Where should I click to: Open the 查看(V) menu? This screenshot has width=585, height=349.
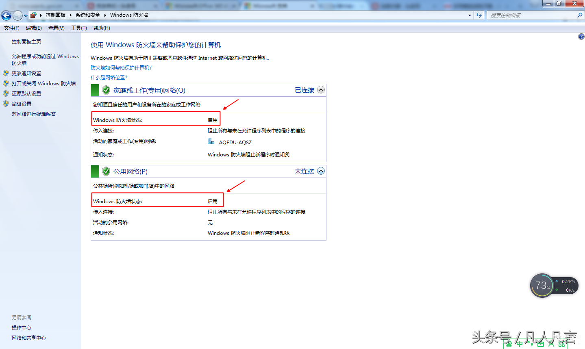click(56, 28)
